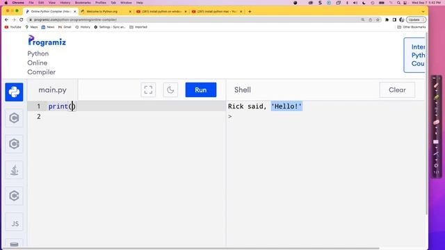Open the YouTube bookmark

click(x=13, y=27)
